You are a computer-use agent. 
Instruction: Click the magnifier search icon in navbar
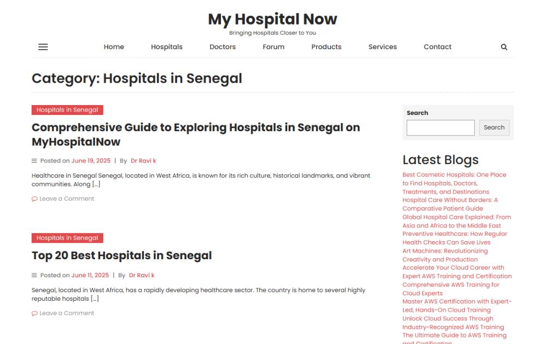tap(504, 47)
